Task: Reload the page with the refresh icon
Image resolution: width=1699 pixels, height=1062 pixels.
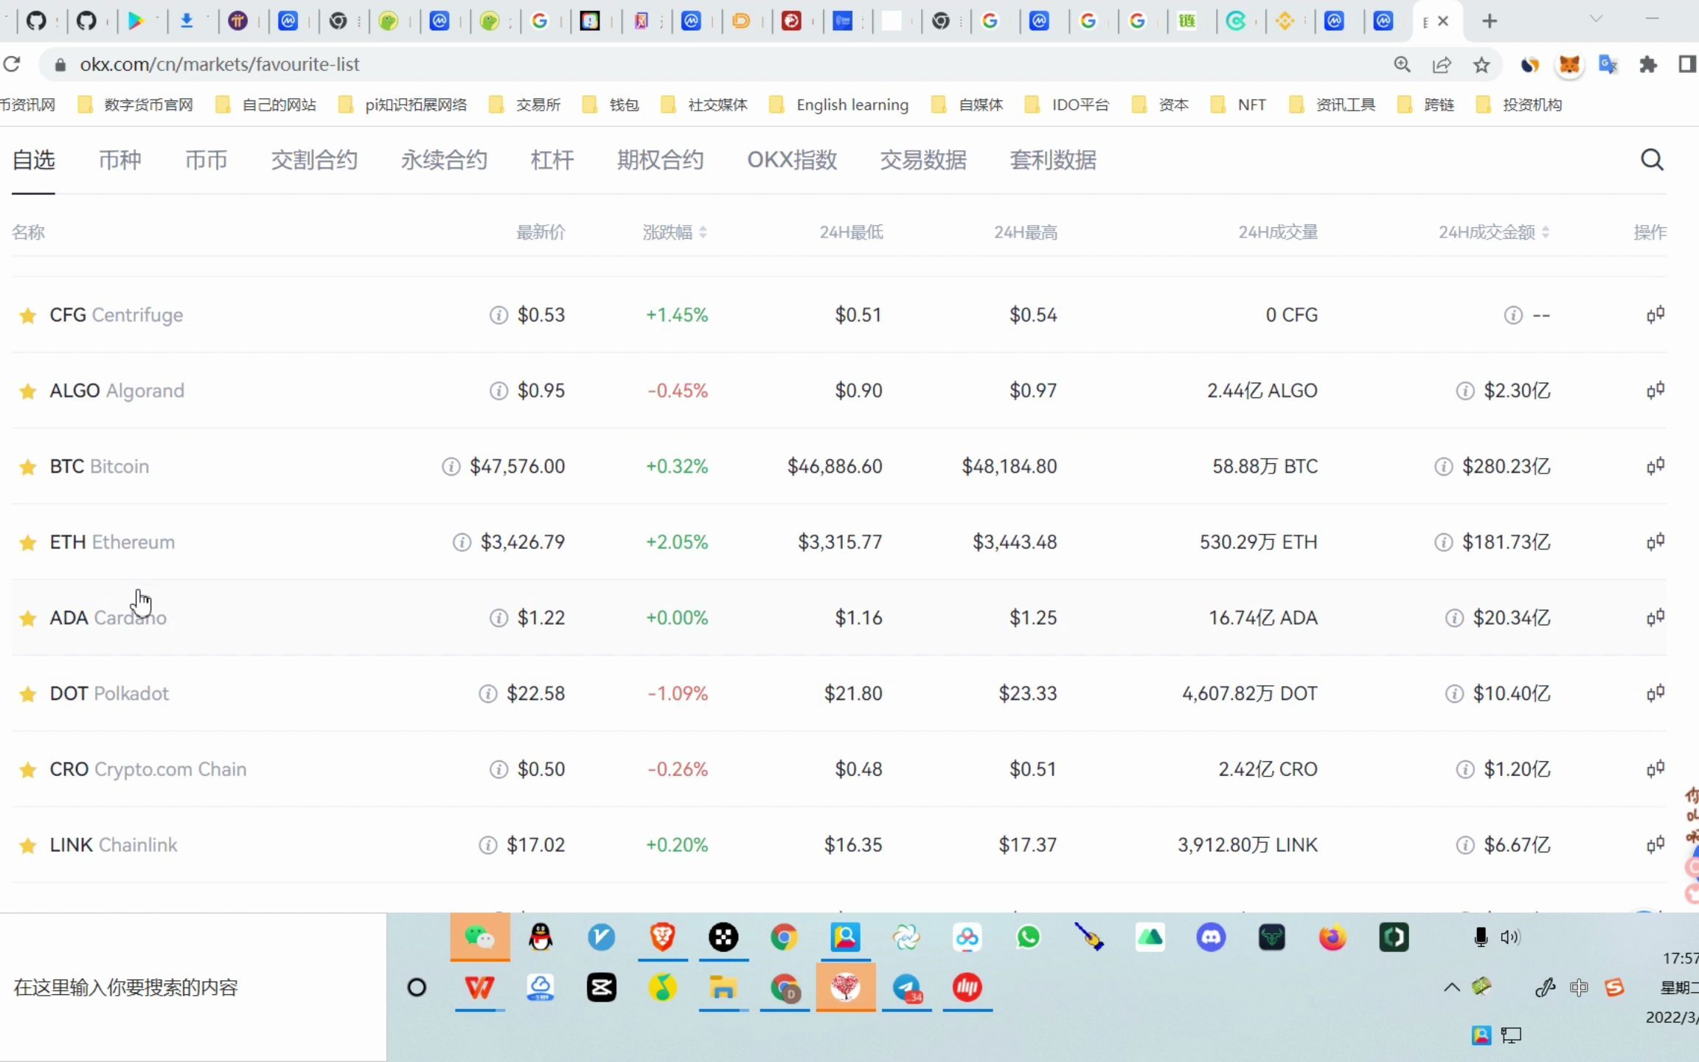Action: point(12,64)
